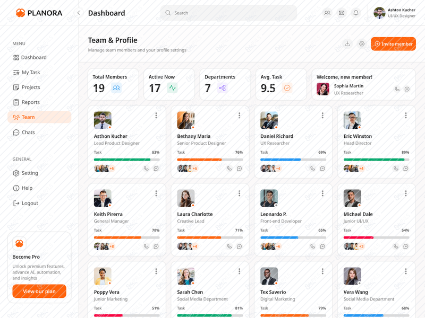Click the Total Members icon

click(116, 88)
